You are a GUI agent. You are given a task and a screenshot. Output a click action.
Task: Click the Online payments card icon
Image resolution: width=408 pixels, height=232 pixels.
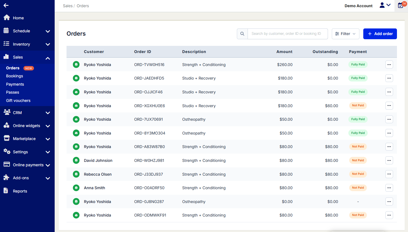click(x=7, y=164)
